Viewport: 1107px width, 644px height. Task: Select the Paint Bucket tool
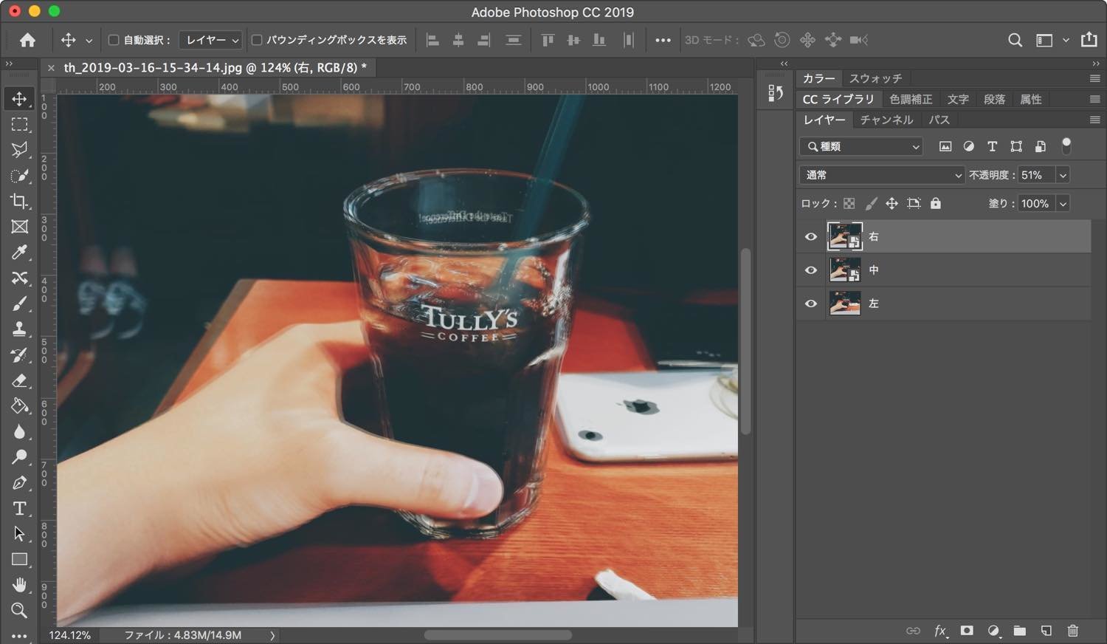pos(19,406)
